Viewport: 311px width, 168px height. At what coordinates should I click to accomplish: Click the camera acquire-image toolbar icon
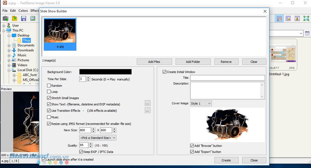click(x=5, y=19)
